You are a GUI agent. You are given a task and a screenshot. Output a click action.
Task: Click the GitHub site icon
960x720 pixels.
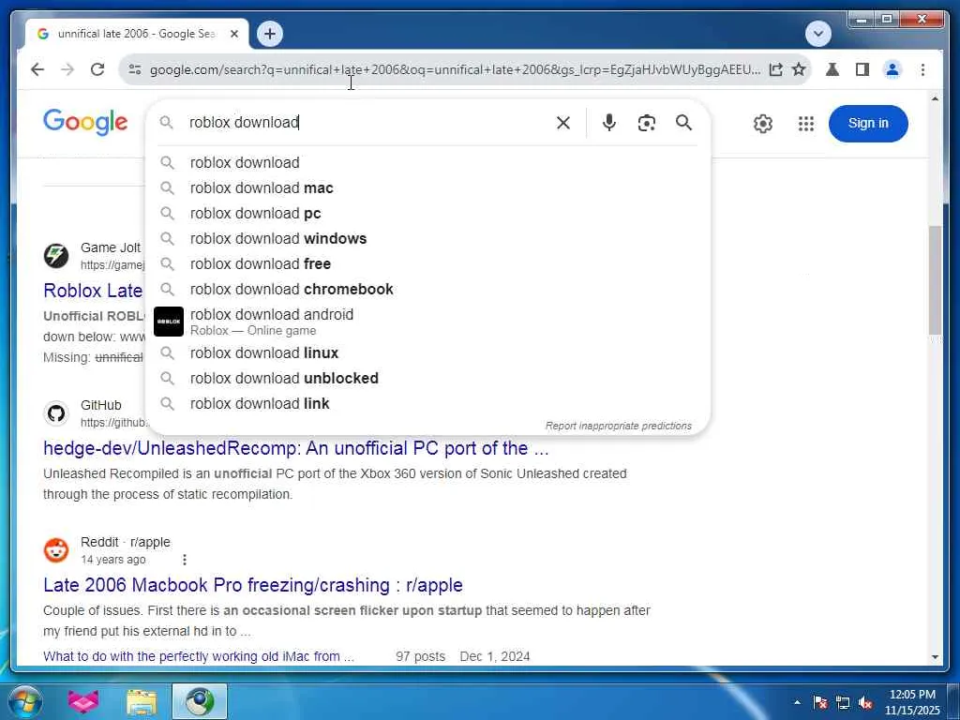point(56,413)
